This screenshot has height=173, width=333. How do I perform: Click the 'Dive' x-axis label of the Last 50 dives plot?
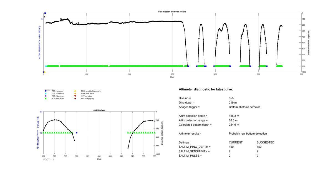[99, 159]
